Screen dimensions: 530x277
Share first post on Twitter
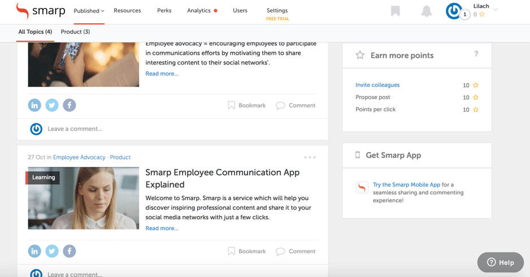(x=52, y=105)
